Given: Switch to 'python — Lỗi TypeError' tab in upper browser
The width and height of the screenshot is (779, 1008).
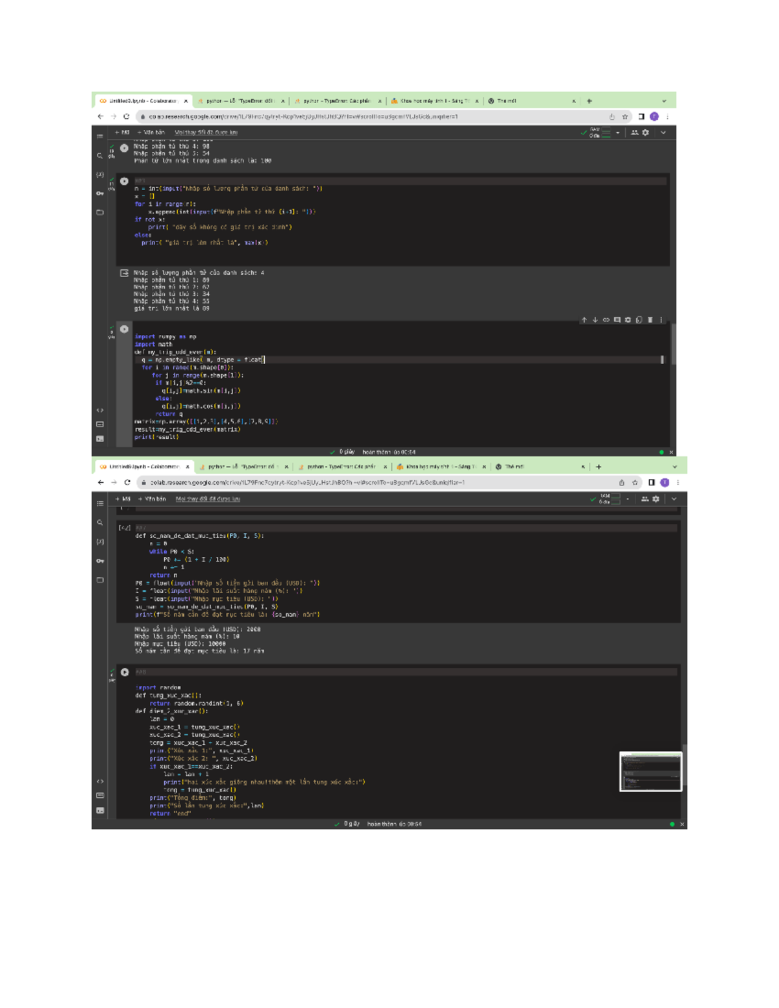Looking at the screenshot, I should [x=241, y=101].
